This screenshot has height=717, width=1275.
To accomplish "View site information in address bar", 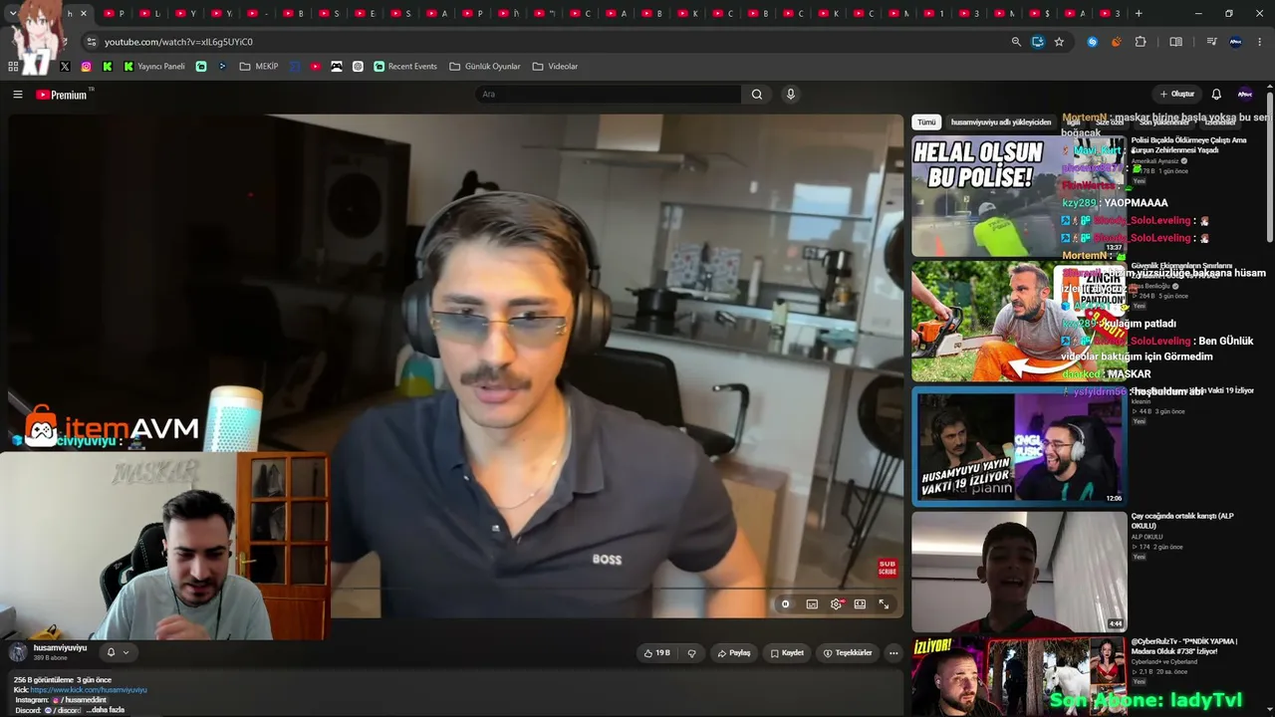I will click(91, 42).
